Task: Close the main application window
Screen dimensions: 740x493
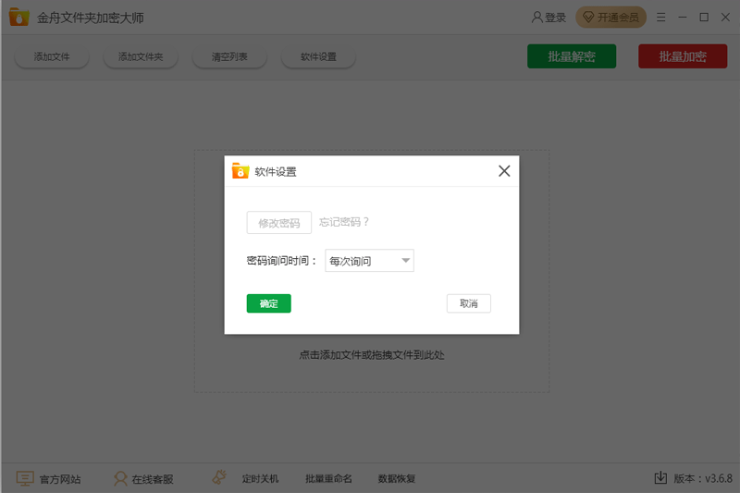Action: click(x=726, y=18)
